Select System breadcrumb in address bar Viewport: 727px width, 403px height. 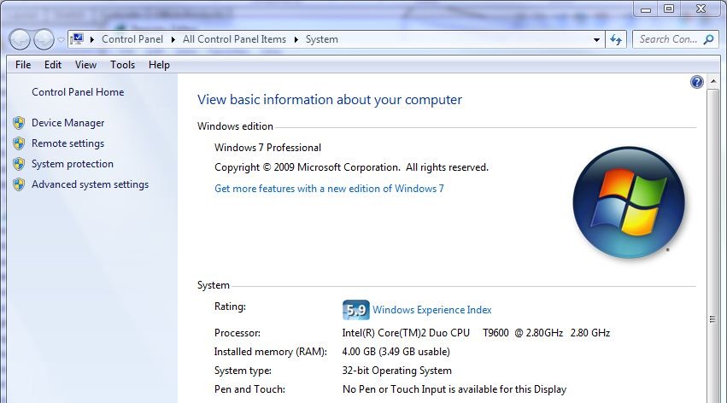[322, 39]
